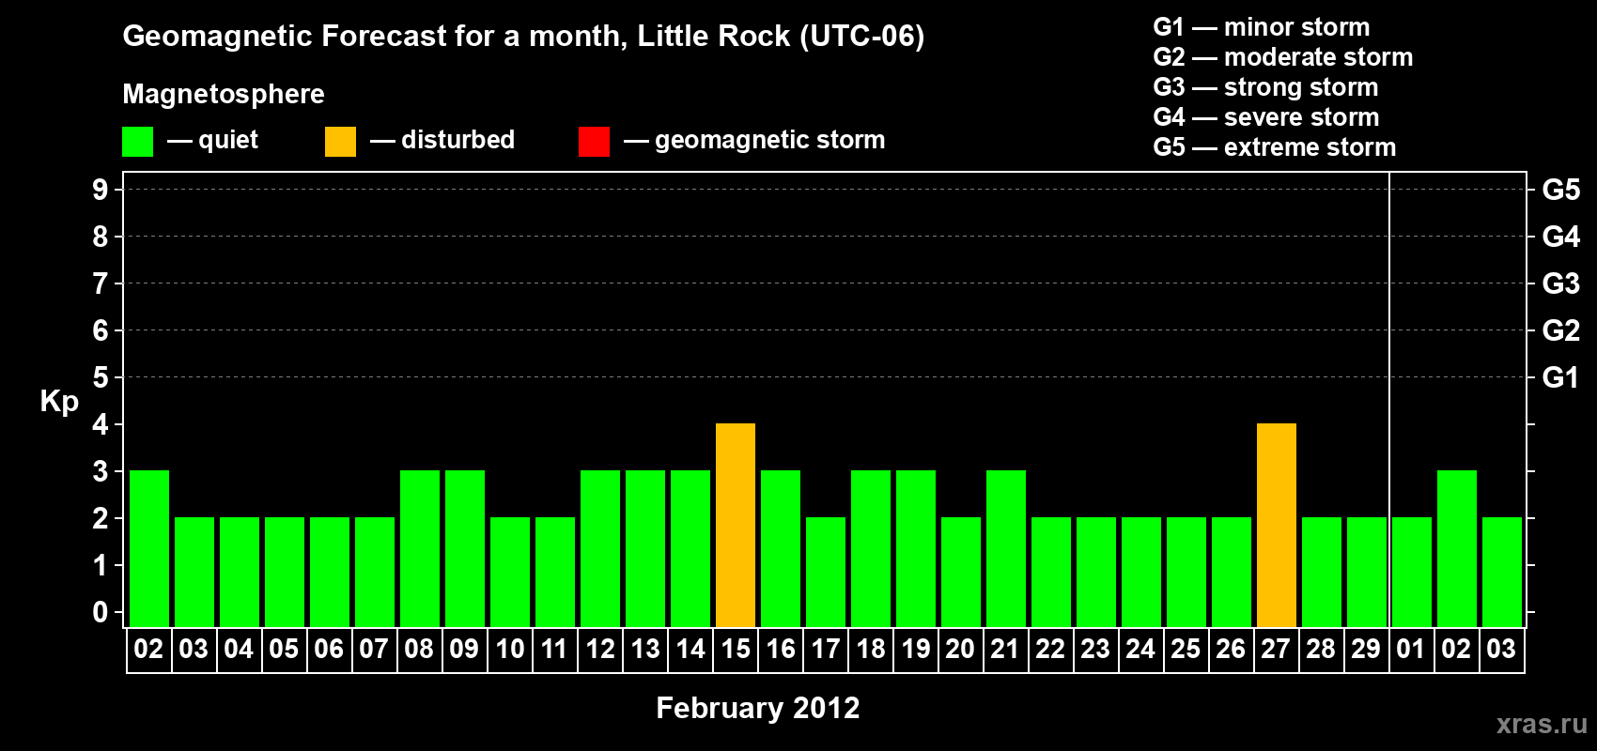Click the 'Magnetosphere' heading
Image resolution: width=1597 pixels, height=751 pixels.
click(224, 94)
